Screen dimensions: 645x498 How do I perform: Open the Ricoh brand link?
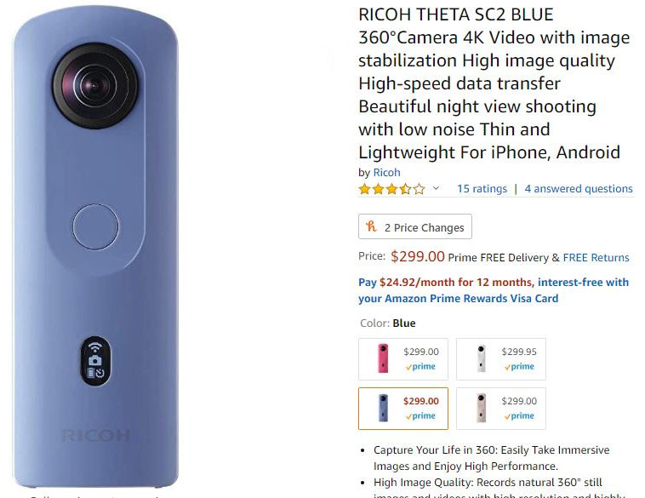tap(386, 173)
